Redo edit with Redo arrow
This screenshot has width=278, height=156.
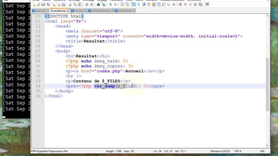point(92,5)
